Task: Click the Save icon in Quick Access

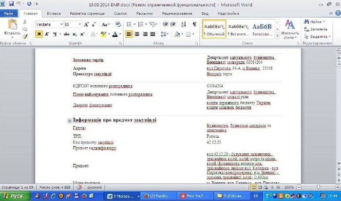Action: pos(11,4)
